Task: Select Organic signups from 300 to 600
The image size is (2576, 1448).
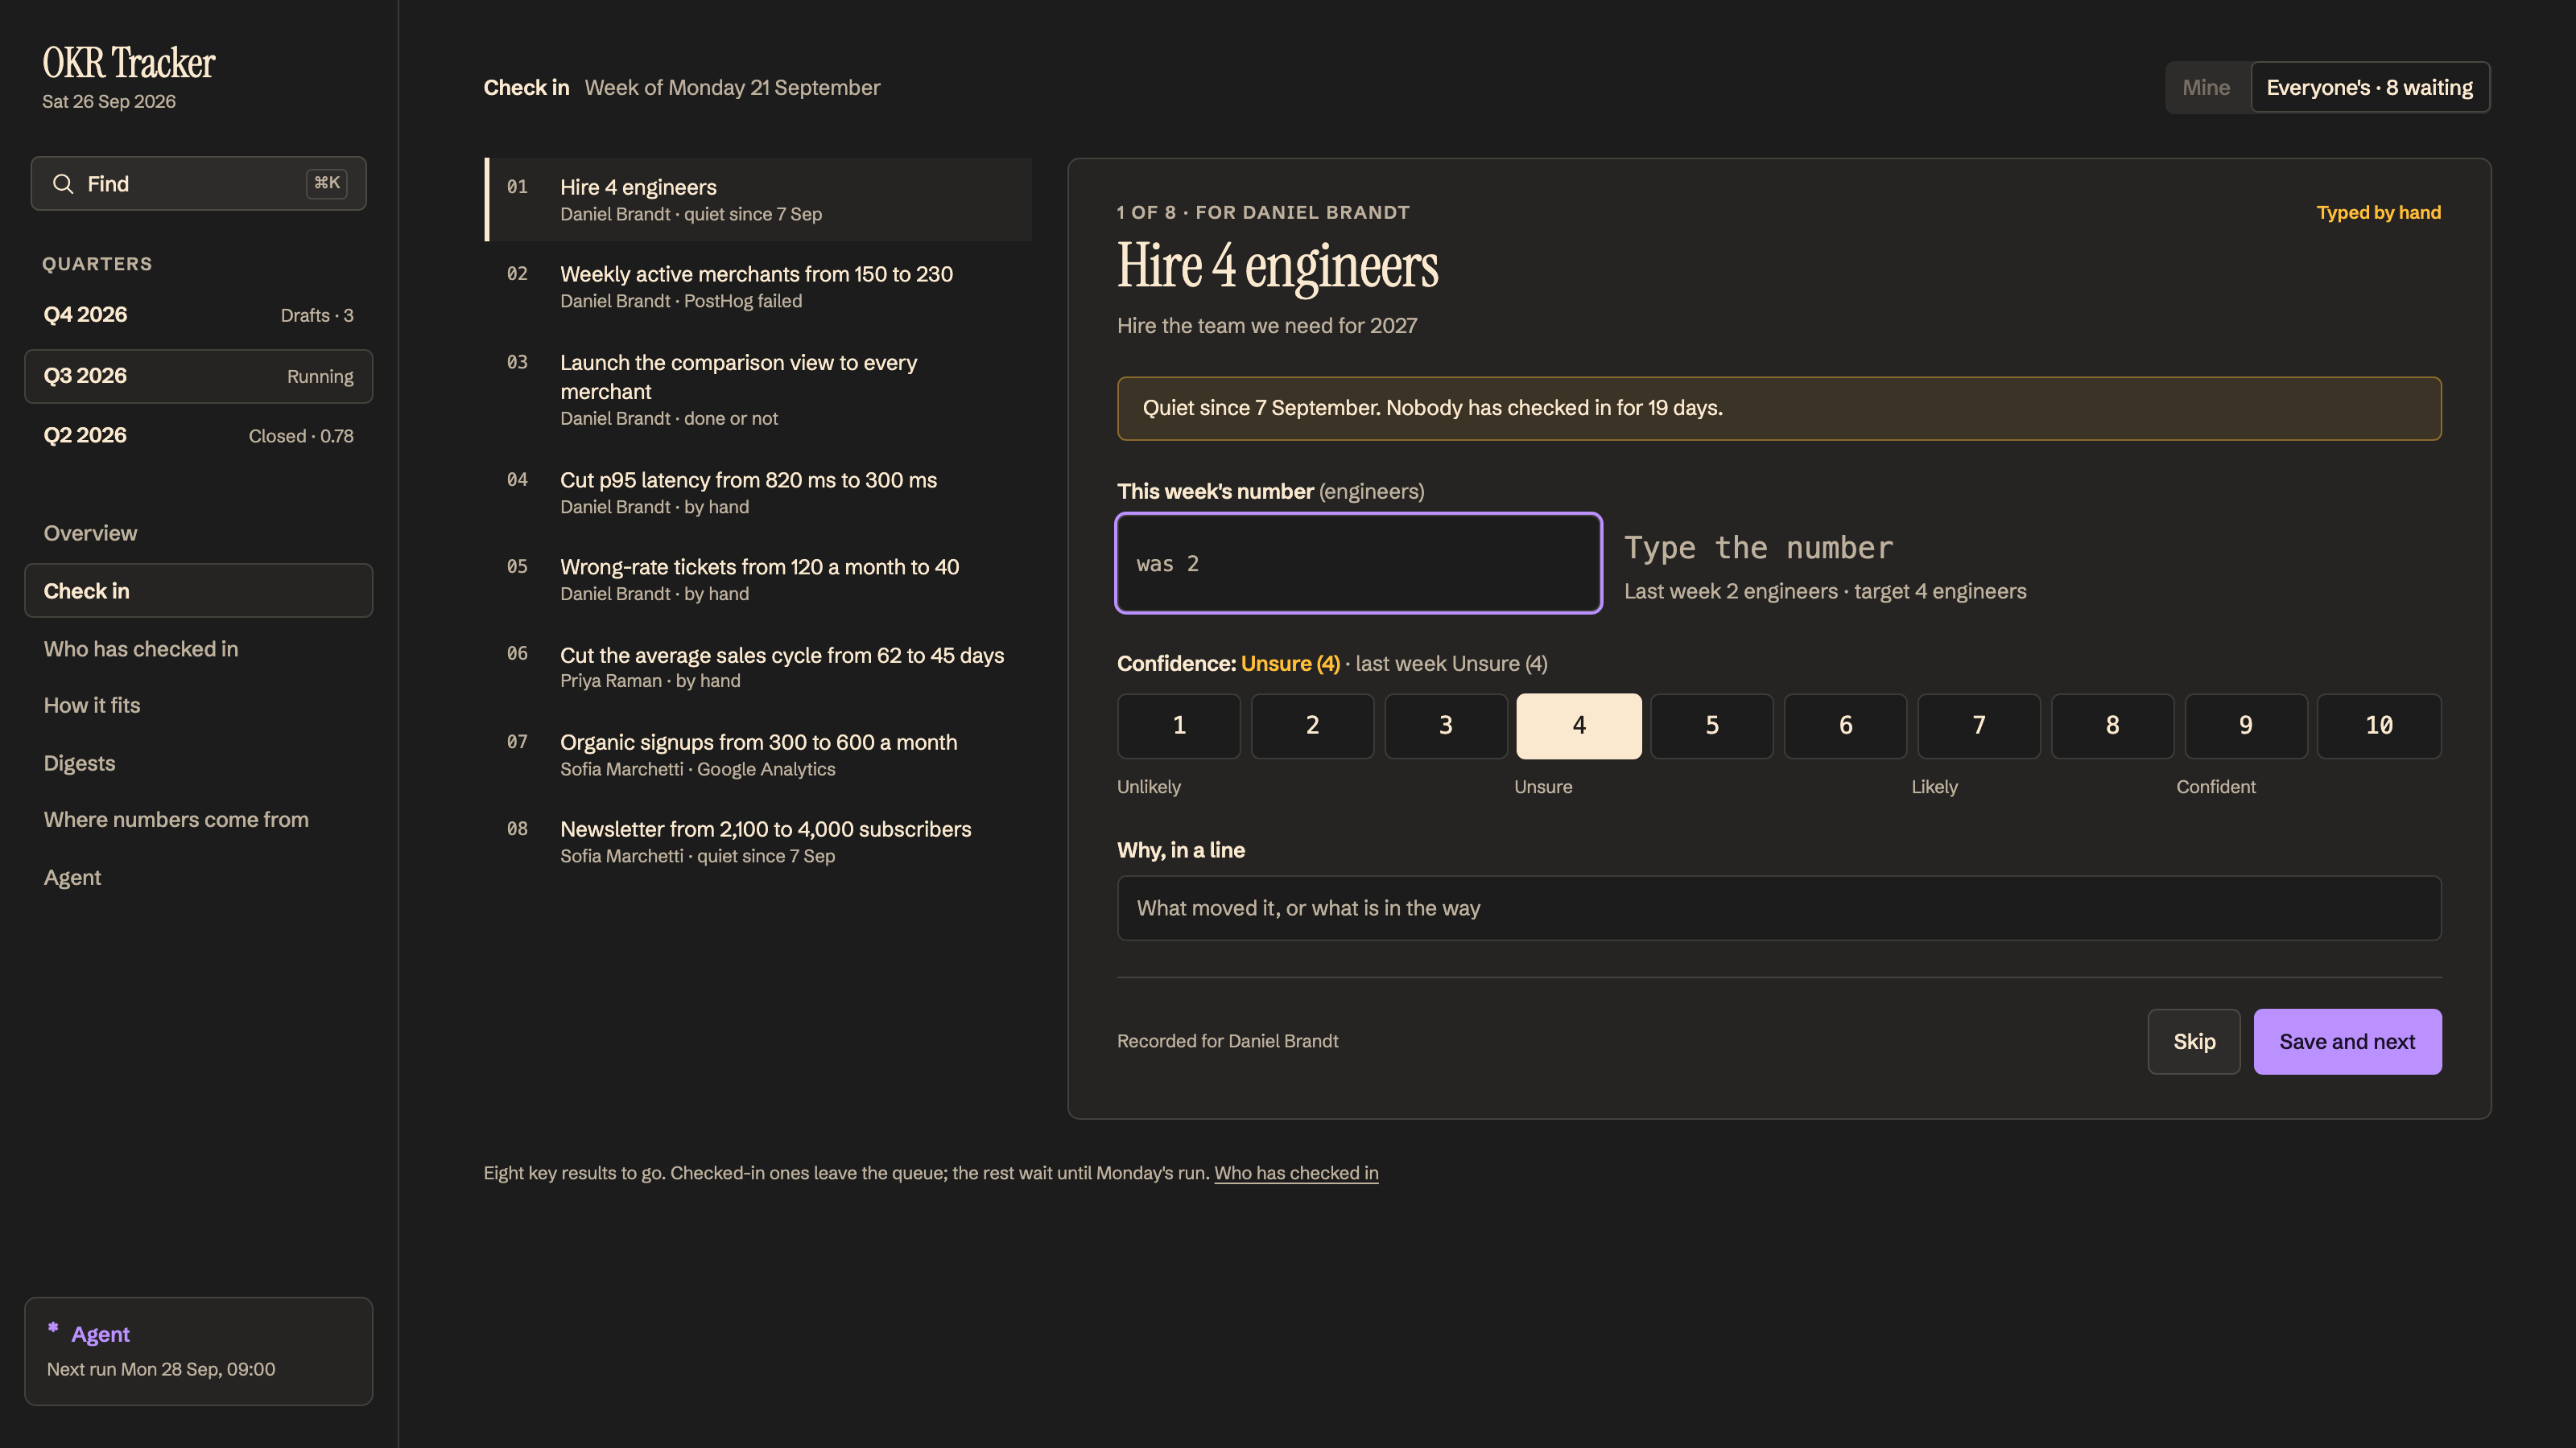Action: click(x=758, y=755)
